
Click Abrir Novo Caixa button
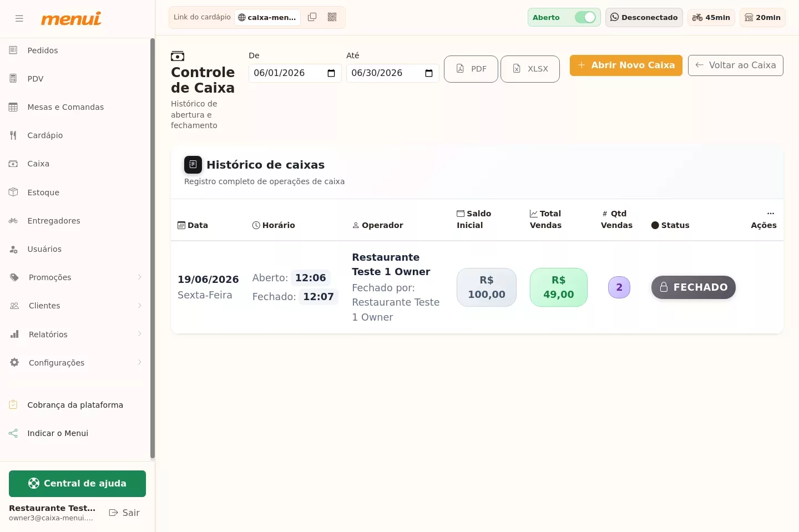[626, 65]
